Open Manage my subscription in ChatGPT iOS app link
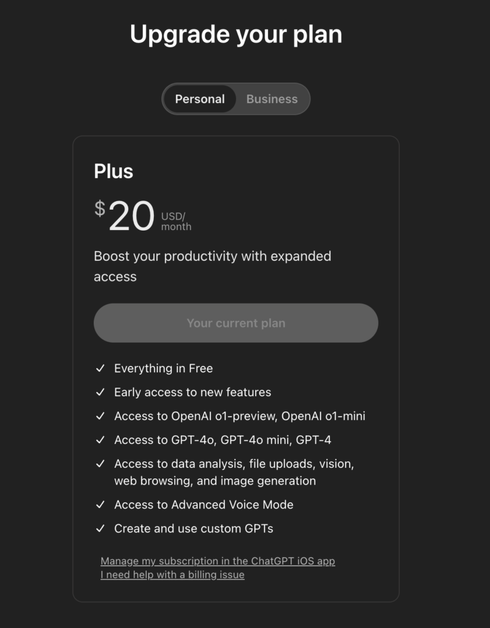Image resolution: width=490 pixels, height=628 pixels. (x=218, y=561)
